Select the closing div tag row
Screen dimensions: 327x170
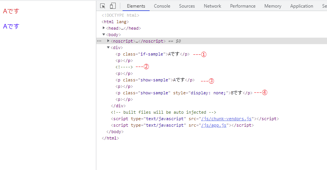[x=118, y=106]
